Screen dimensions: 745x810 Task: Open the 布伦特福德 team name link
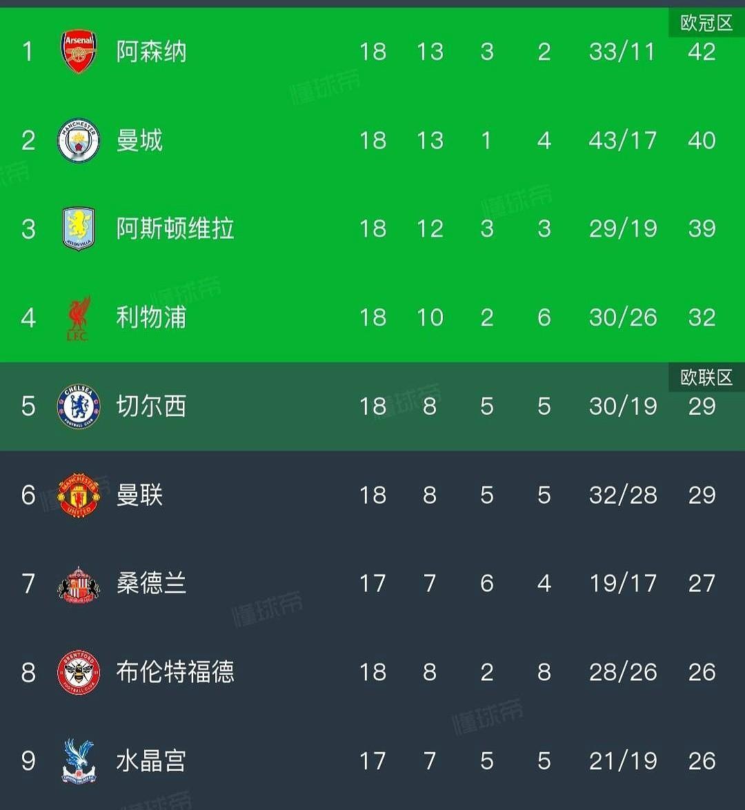175,673
